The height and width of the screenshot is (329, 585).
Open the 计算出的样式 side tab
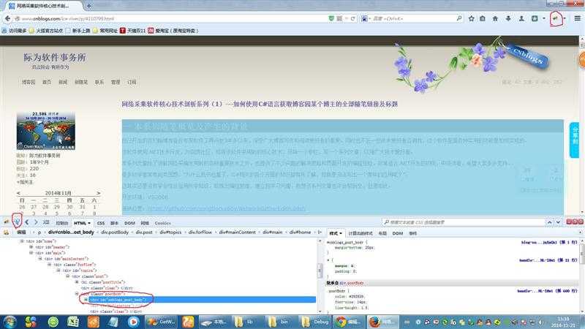(361, 233)
